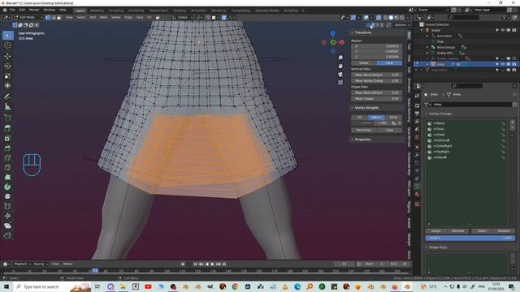Toggle X-ray display in viewport header
This screenshot has height=292, width=520.
click(x=379, y=17)
